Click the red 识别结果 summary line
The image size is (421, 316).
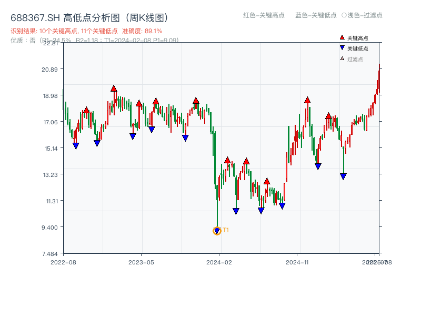pos(86,31)
